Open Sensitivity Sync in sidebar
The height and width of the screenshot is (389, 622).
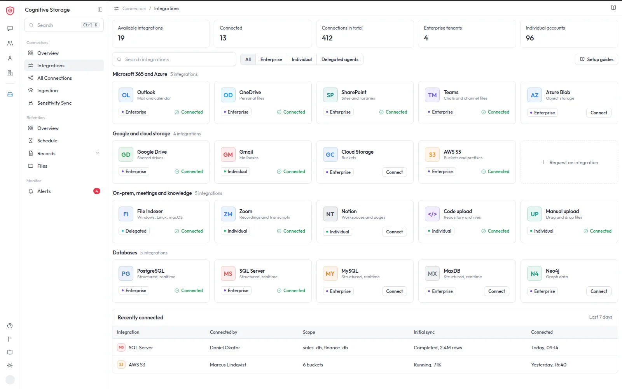coord(64,103)
